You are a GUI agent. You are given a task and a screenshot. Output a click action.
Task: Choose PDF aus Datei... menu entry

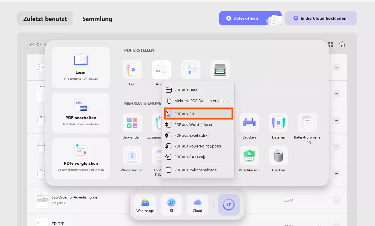coord(198,90)
